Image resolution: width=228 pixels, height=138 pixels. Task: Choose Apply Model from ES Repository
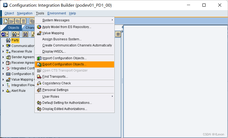[x=74, y=27]
